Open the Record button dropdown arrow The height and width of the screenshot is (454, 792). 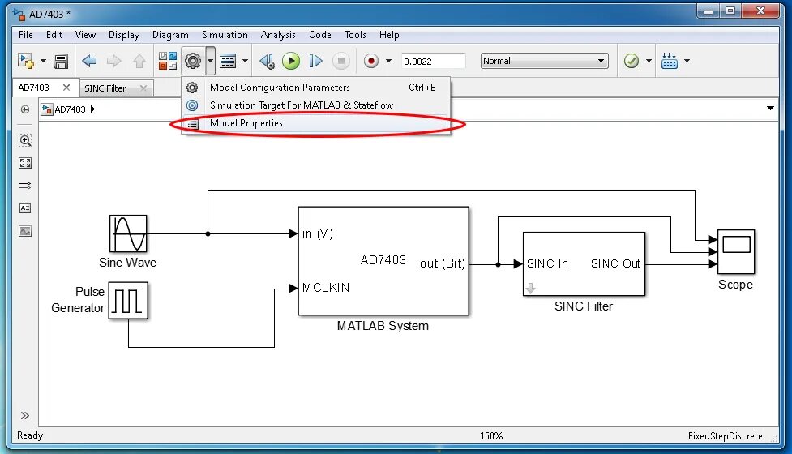click(388, 61)
